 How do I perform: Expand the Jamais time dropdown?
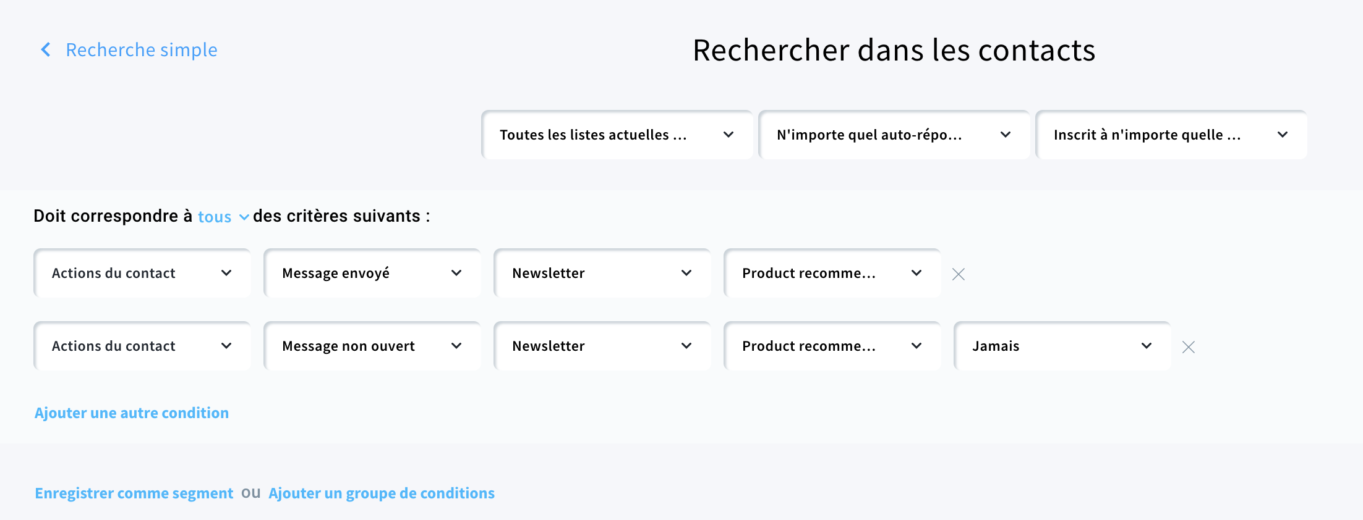tap(1062, 346)
